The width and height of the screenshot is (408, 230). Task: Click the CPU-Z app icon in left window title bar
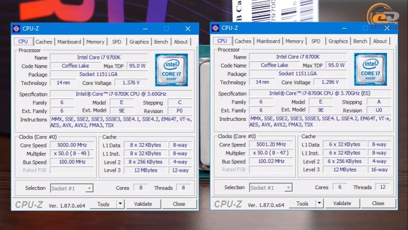[x=17, y=28]
